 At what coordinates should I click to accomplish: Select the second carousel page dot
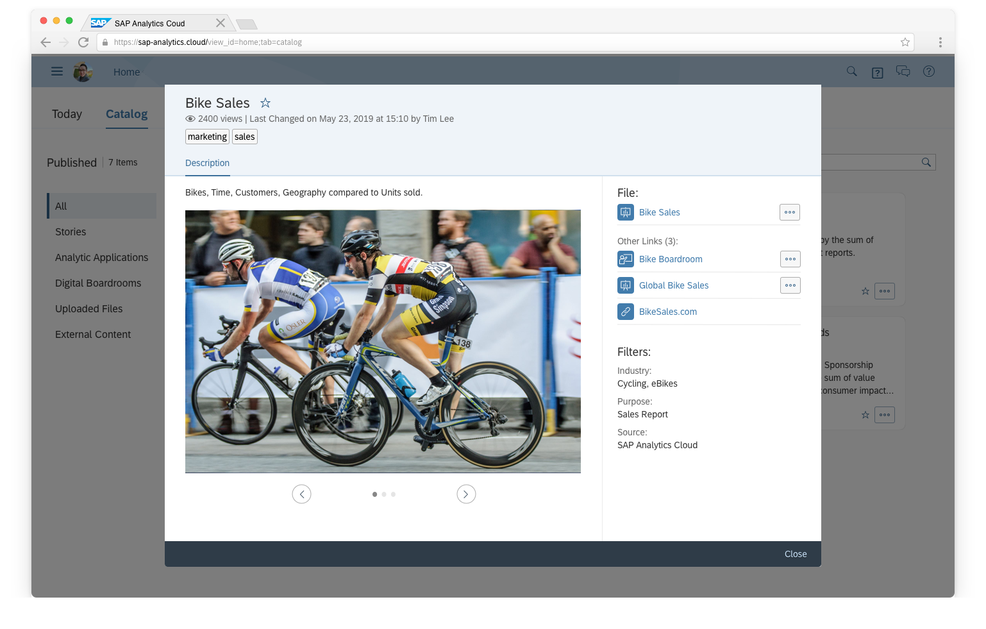(384, 494)
